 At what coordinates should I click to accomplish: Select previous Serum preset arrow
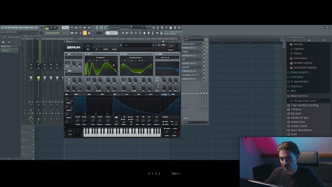coord(154,45)
